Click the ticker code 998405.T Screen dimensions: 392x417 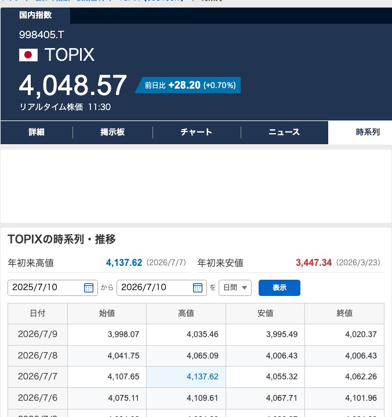(x=42, y=35)
